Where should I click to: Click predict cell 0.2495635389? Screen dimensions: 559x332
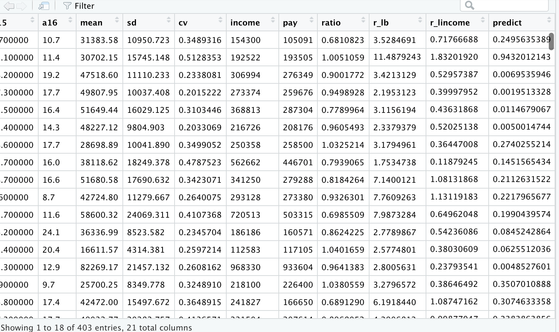522,39
